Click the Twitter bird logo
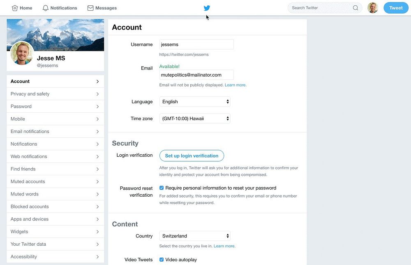The width and height of the screenshot is (411, 265). point(207,8)
